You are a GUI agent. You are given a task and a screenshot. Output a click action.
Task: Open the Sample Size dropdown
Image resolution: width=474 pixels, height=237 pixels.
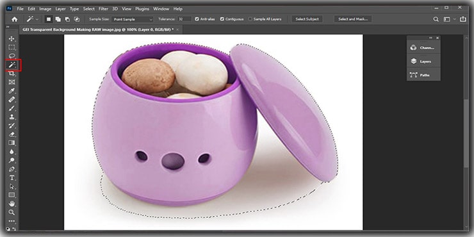pos(133,19)
